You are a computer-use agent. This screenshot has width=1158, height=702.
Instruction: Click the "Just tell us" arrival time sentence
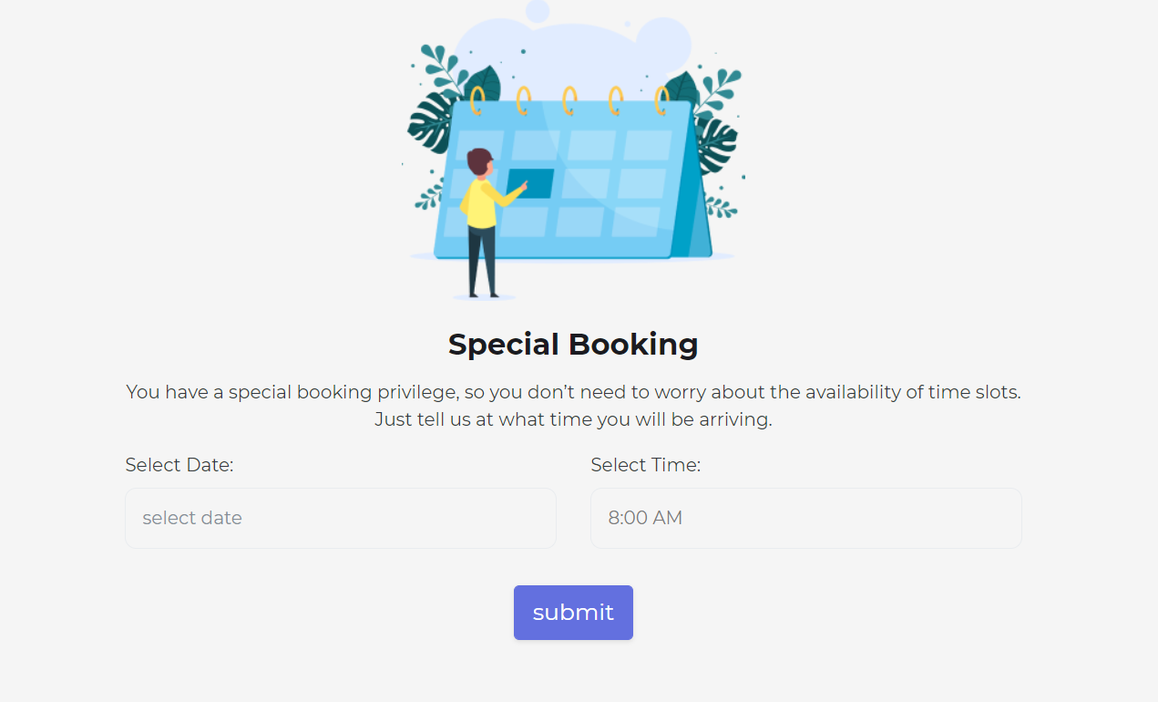[573, 420]
